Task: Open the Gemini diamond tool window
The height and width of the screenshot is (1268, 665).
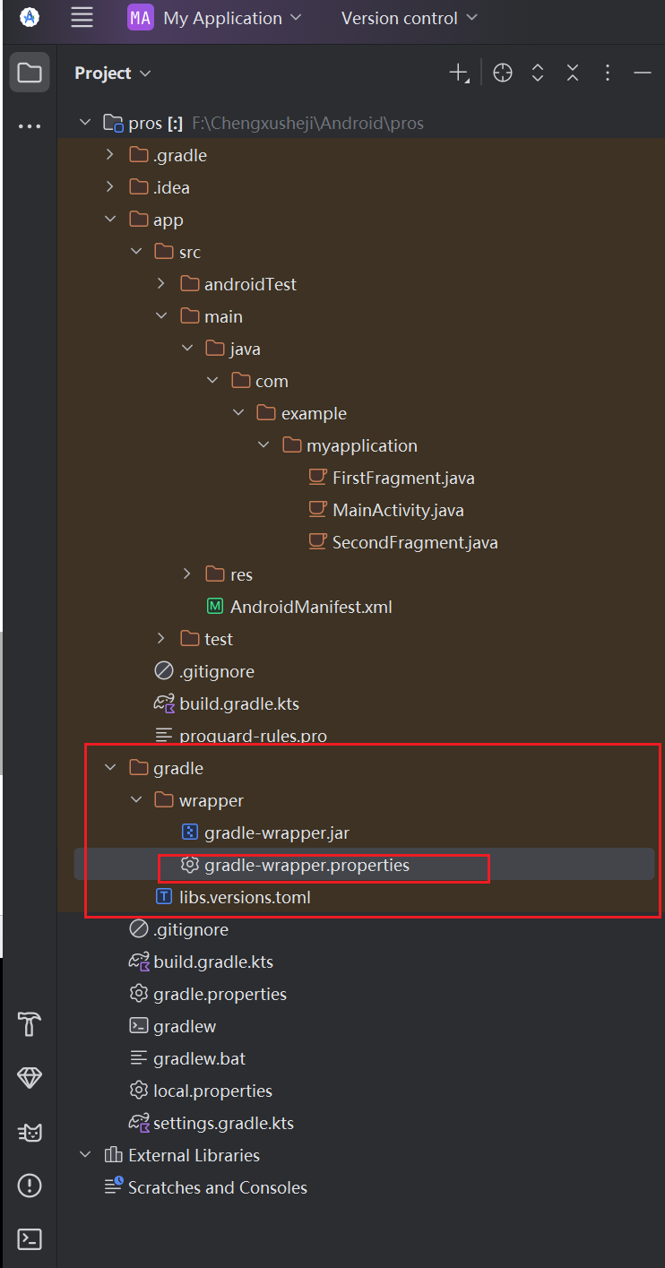Action: pos(30,1078)
